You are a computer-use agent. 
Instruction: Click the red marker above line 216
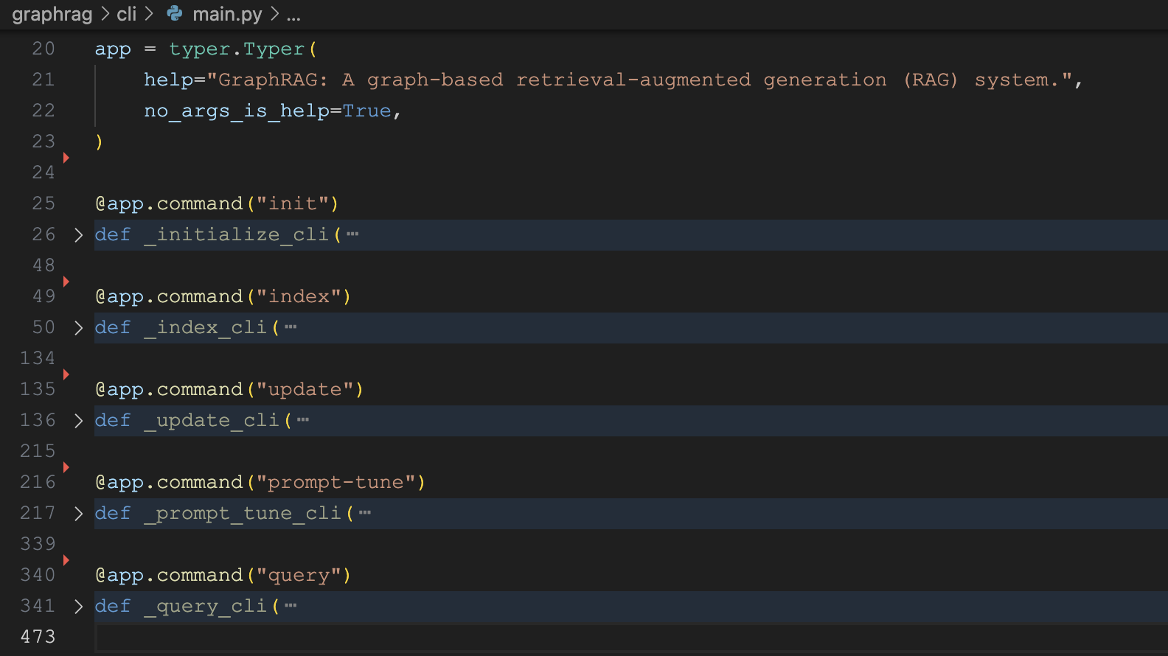point(66,467)
